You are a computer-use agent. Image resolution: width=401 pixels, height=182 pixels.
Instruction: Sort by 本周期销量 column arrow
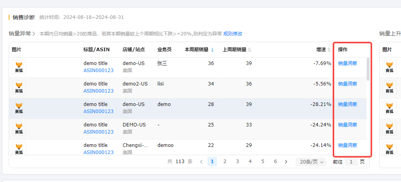(x=213, y=50)
